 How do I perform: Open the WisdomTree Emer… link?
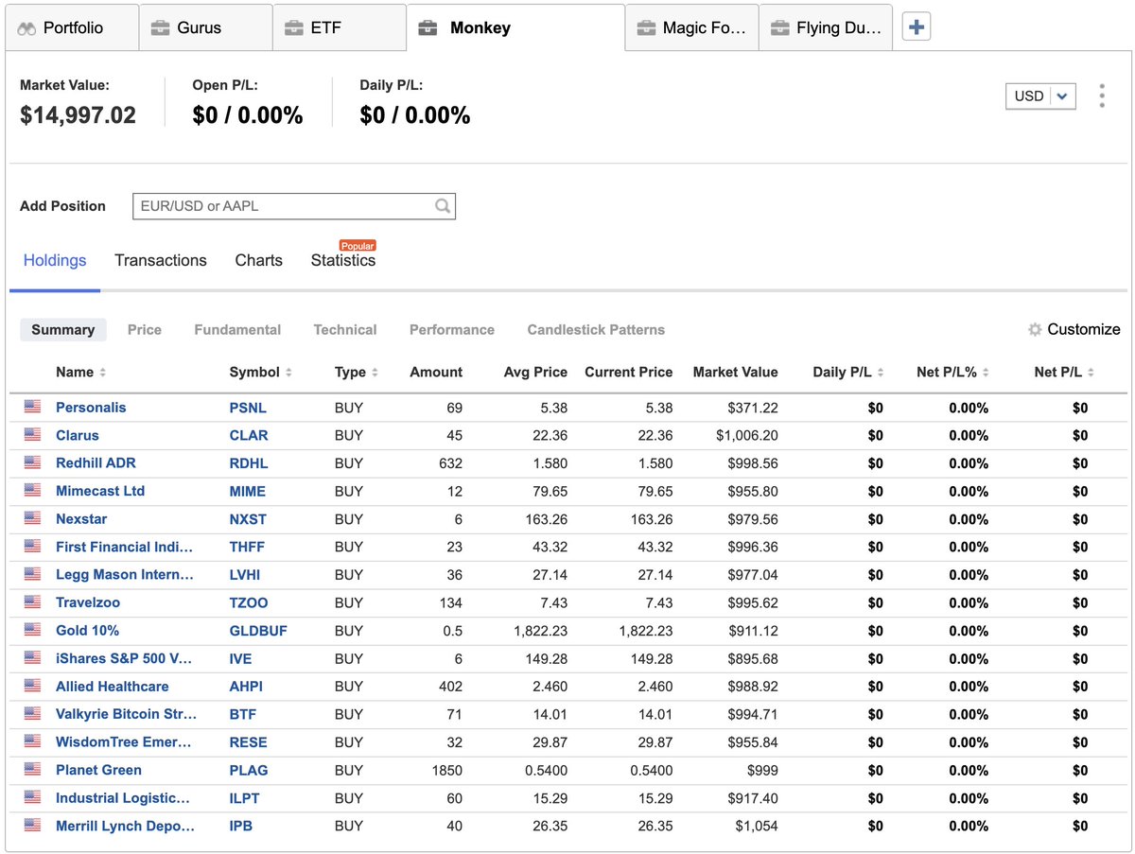click(124, 742)
